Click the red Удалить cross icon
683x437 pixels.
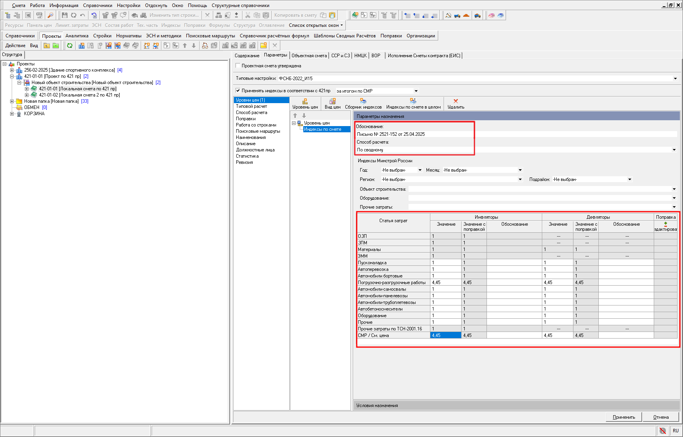[455, 101]
